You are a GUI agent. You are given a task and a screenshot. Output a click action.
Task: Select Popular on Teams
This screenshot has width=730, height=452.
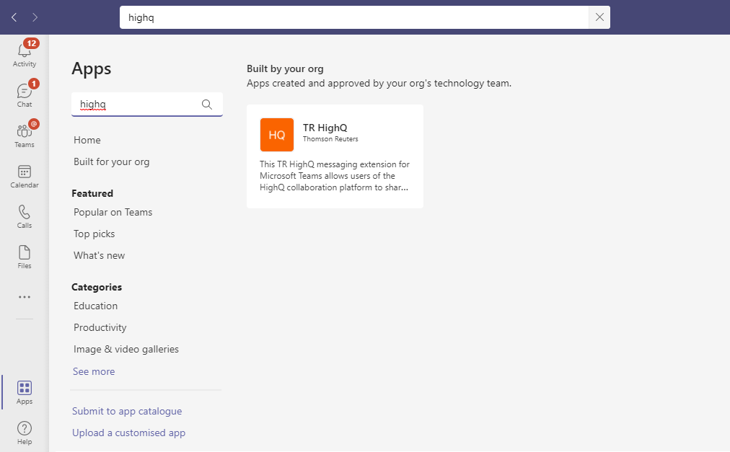click(x=113, y=212)
